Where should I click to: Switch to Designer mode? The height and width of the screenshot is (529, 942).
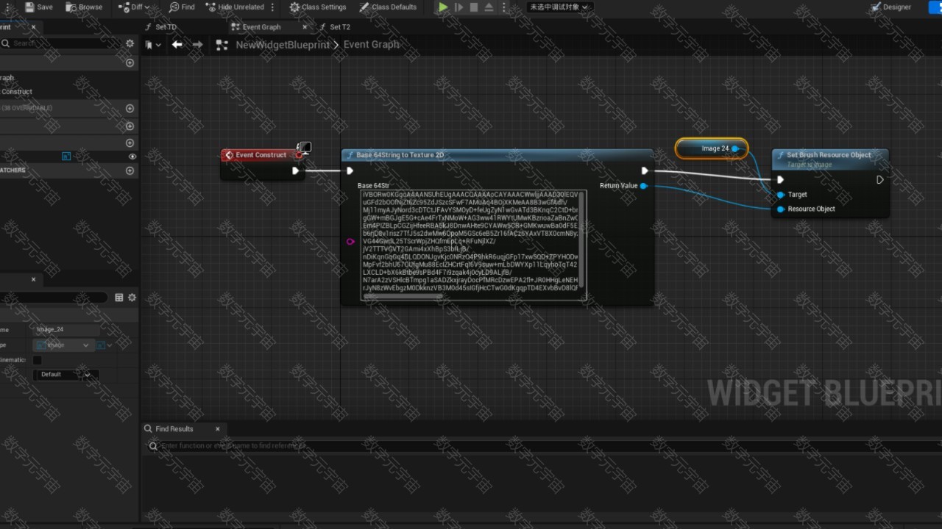click(x=891, y=7)
